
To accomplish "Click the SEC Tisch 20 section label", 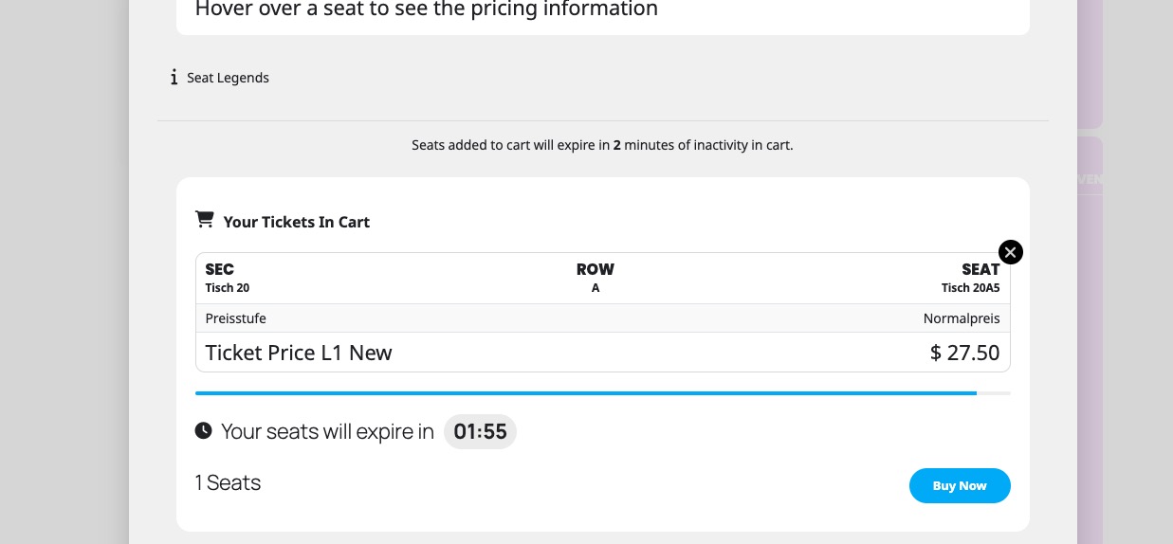I will pos(228,278).
